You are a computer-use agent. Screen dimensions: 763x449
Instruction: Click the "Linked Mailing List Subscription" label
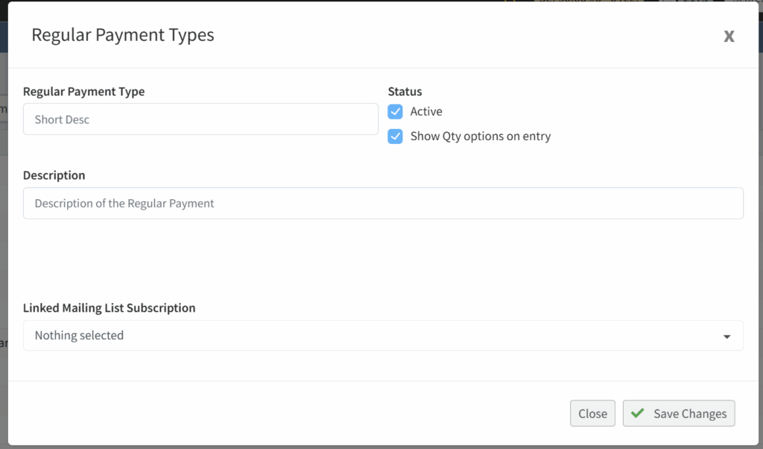(x=109, y=308)
